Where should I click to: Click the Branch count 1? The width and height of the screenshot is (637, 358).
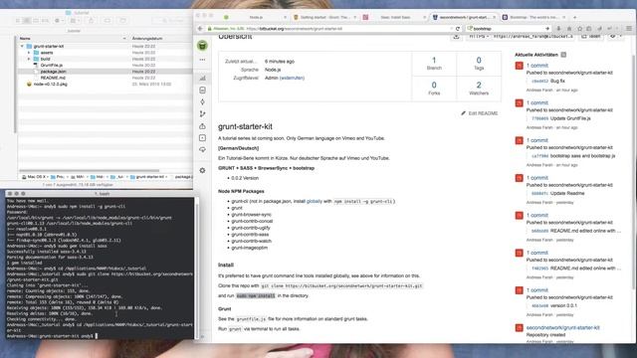point(434,60)
